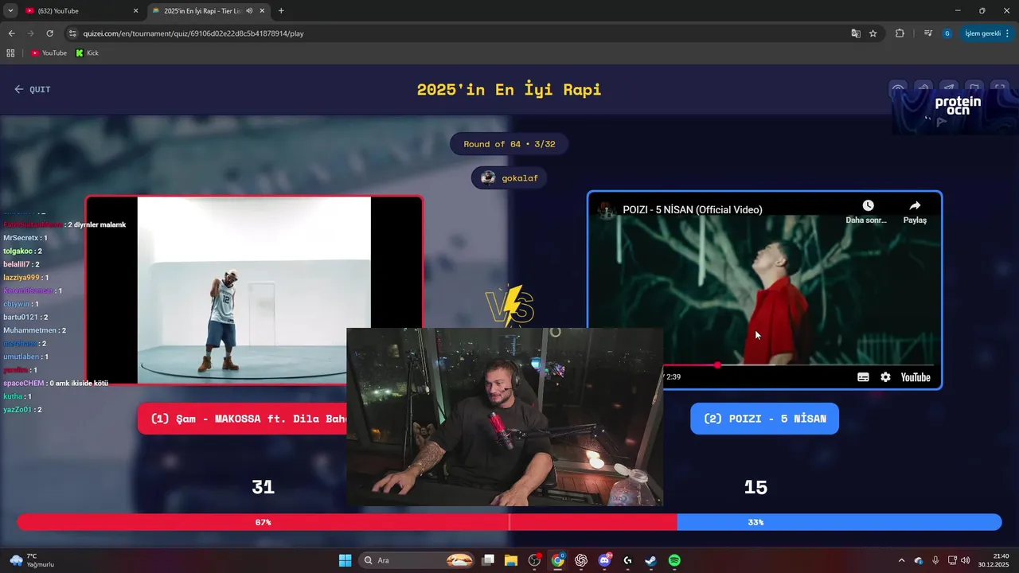Open ChatGPT from the taskbar
The width and height of the screenshot is (1019, 573).
(581, 560)
